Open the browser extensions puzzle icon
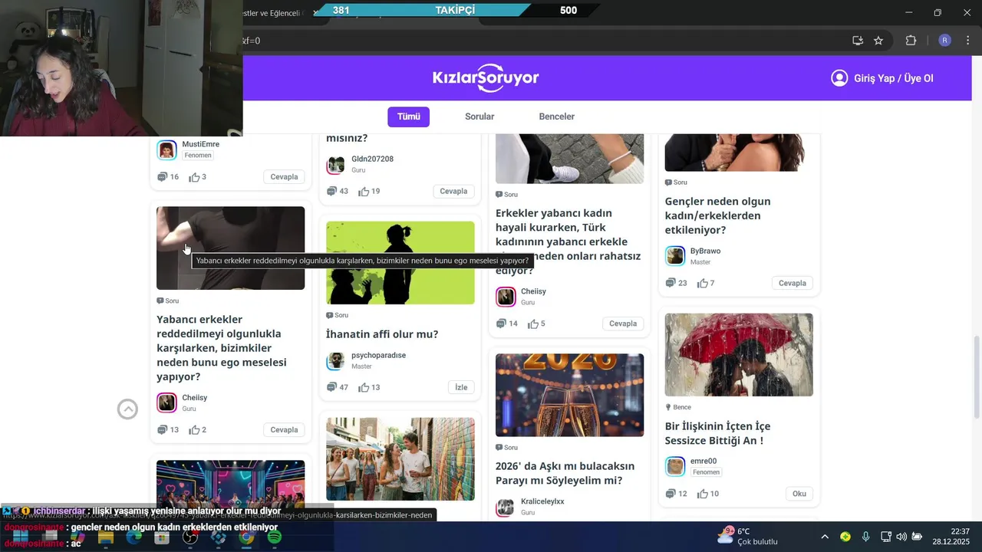 (911, 41)
